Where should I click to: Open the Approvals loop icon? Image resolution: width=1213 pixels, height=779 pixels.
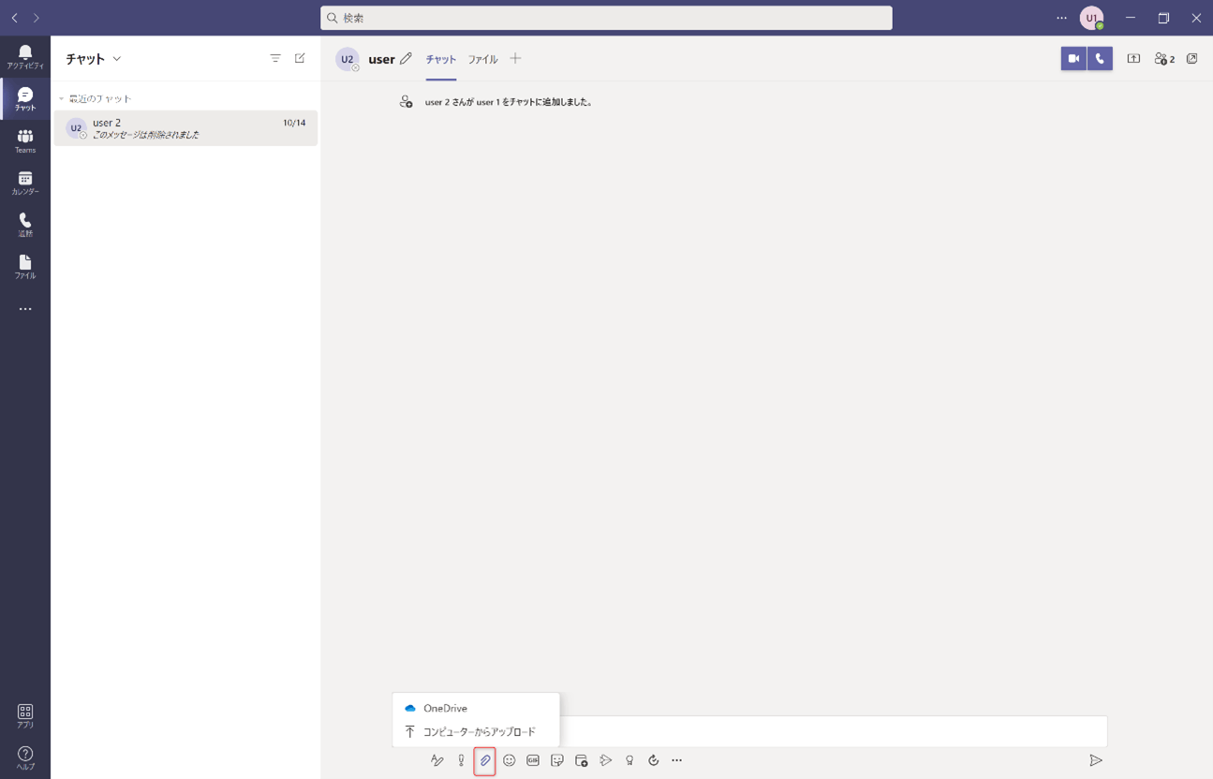tap(654, 760)
